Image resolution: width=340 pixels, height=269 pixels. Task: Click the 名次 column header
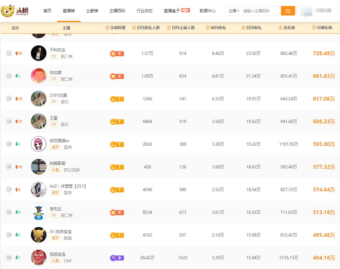click(15, 28)
